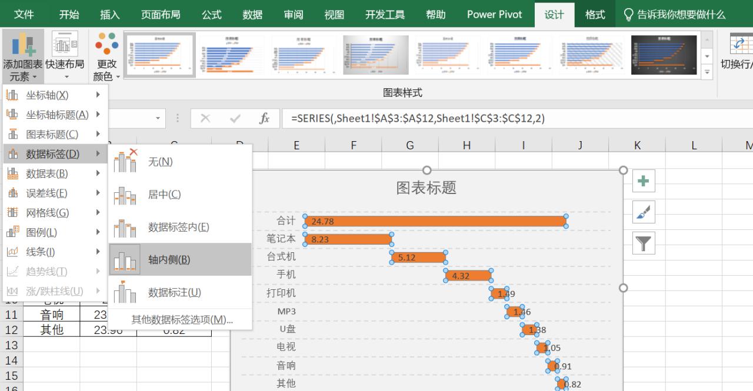Open the 文件 tab
The image size is (753, 391).
coord(24,15)
